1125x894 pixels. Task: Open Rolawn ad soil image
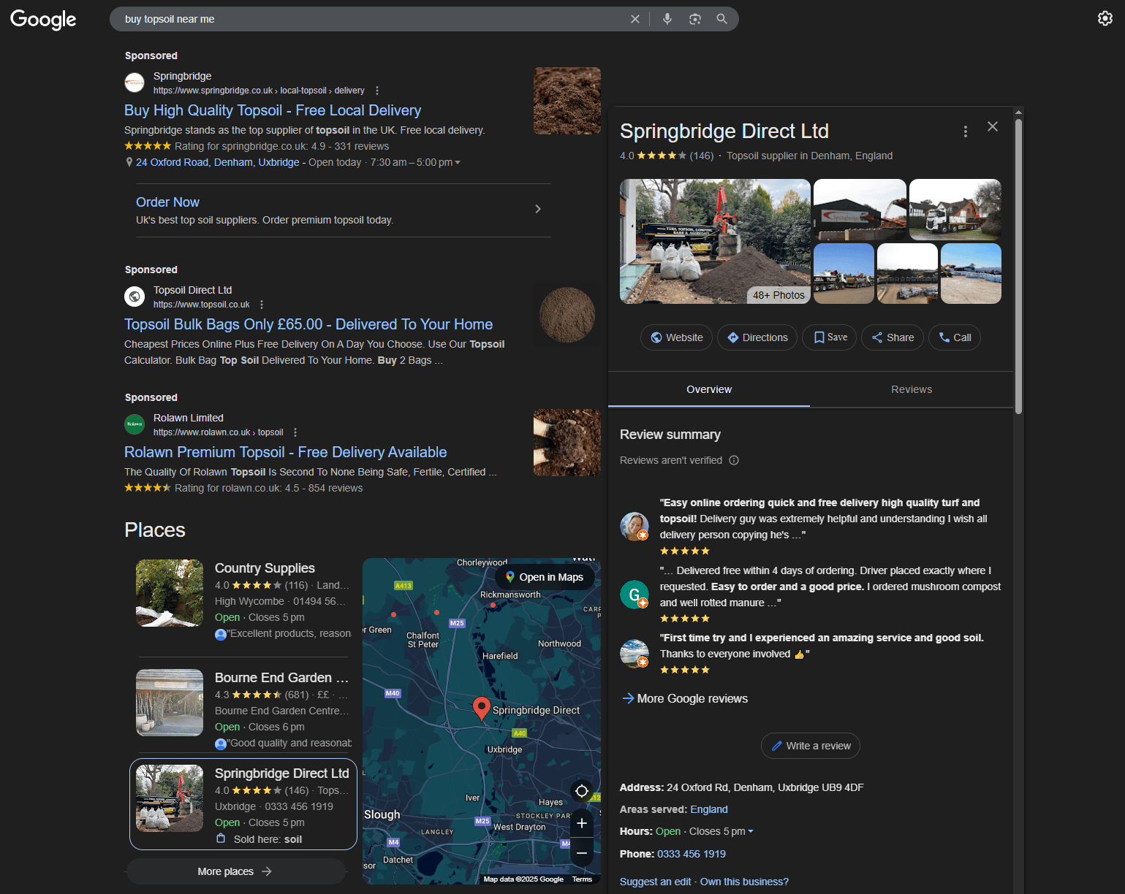point(567,443)
